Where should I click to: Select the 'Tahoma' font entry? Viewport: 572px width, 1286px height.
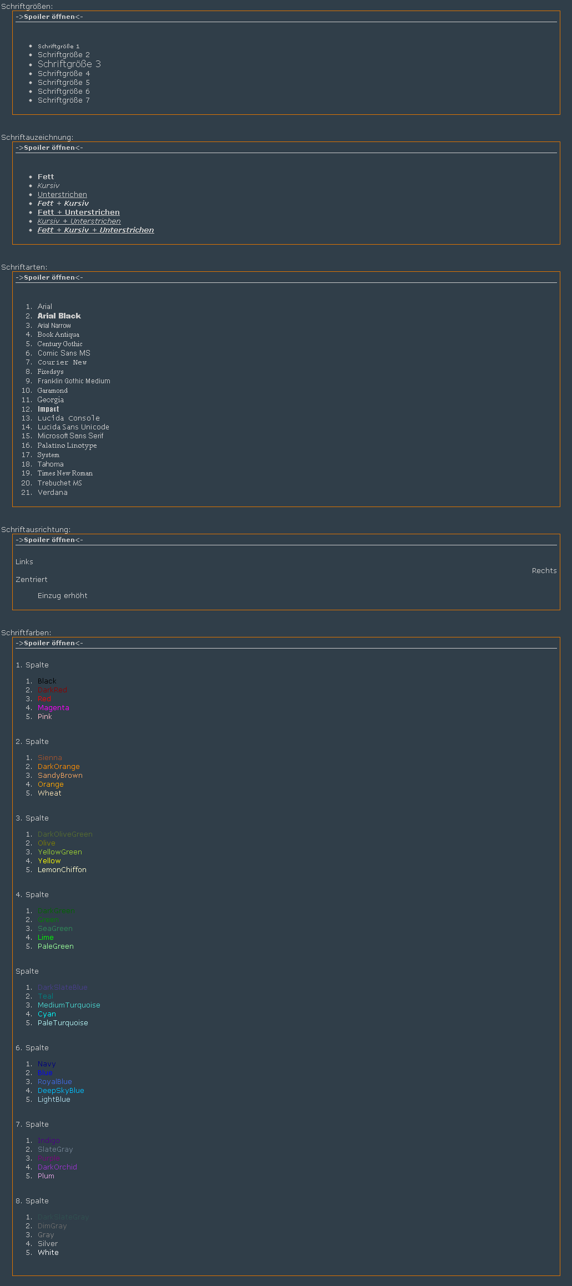coord(50,464)
